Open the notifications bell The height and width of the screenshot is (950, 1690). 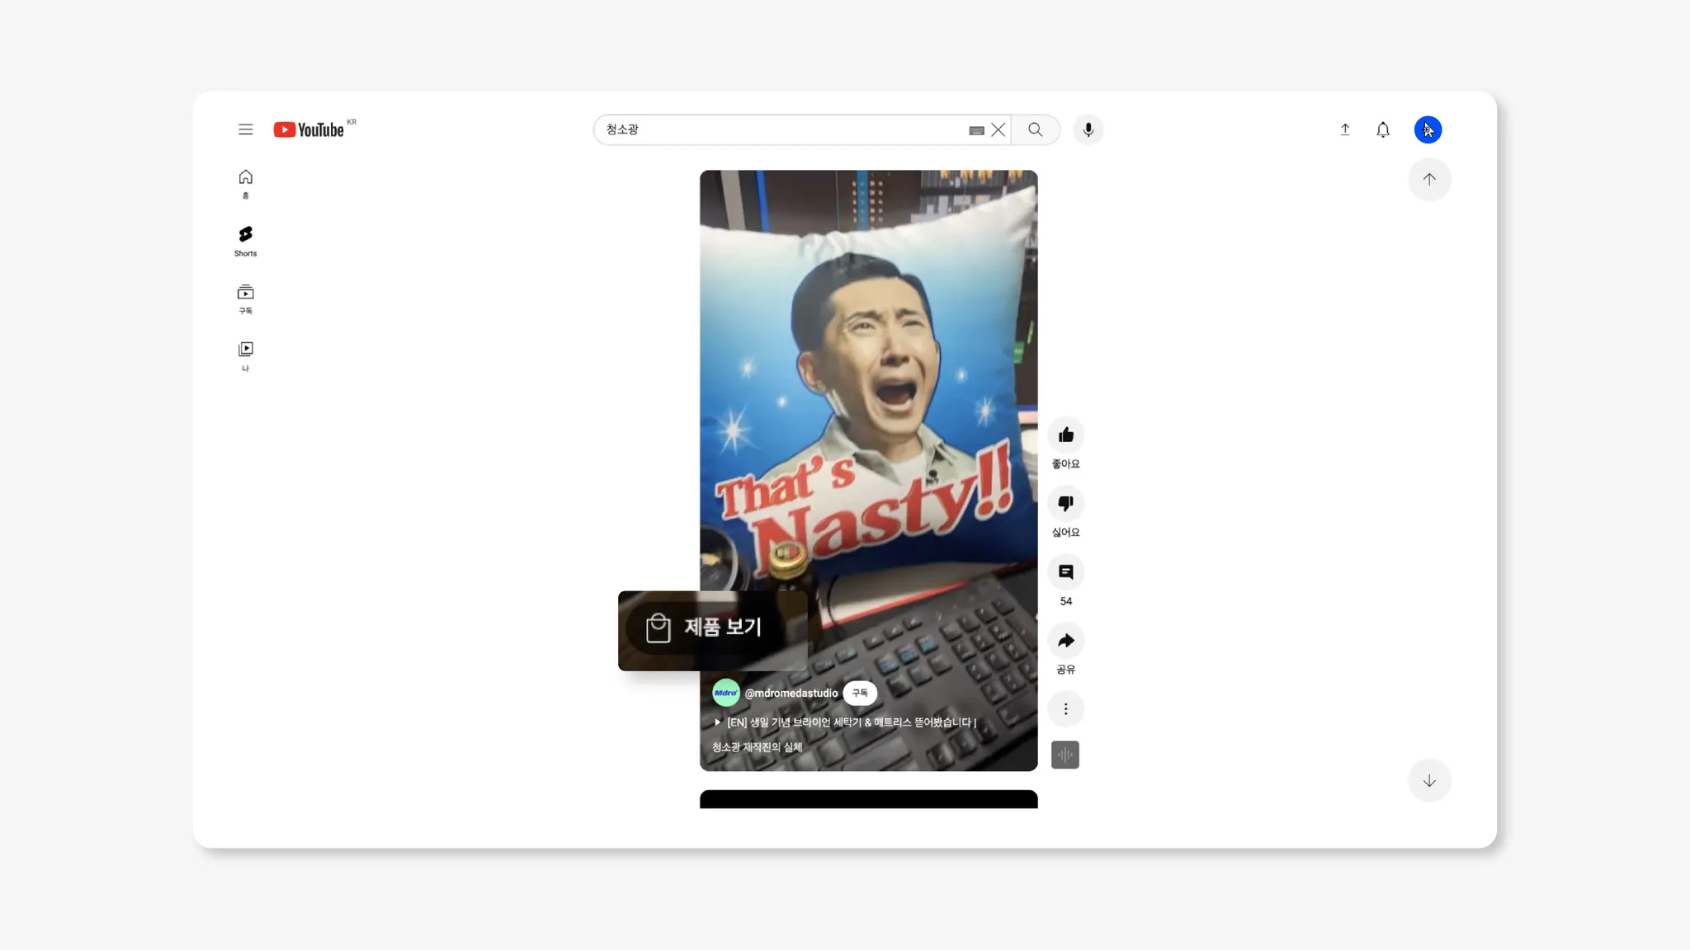[1382, 129]
